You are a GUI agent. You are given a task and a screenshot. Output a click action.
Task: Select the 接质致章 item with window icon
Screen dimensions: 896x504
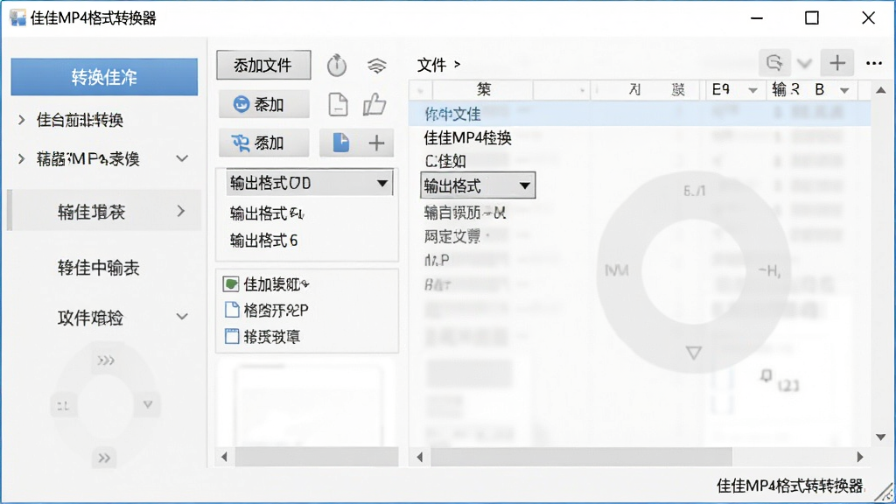tap(262, 337)
